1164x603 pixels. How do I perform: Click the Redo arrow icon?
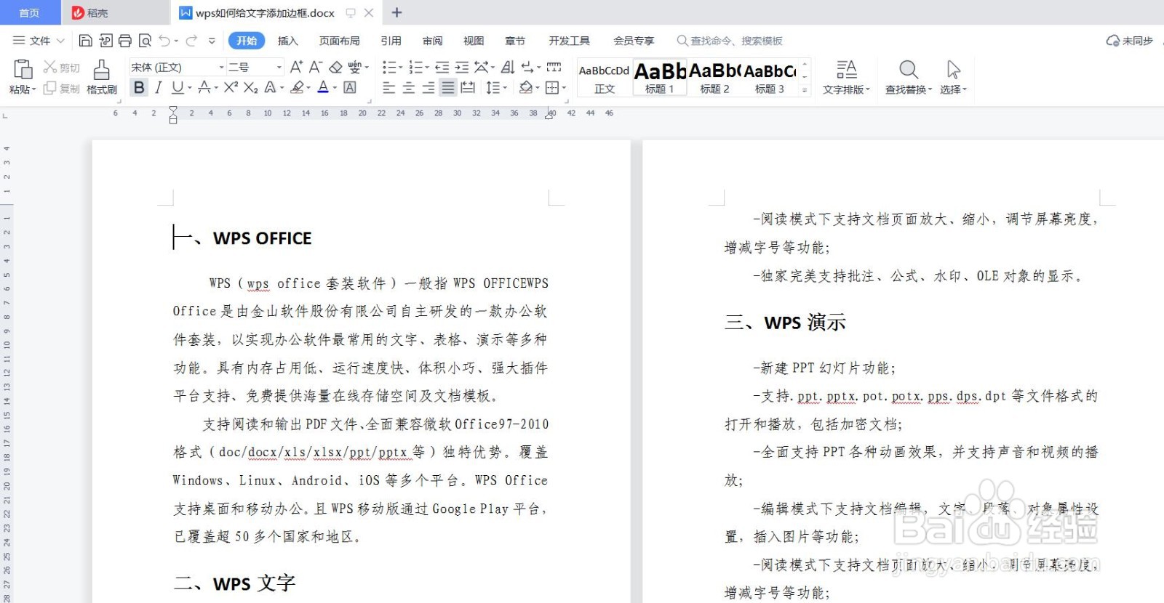[191, 41]
